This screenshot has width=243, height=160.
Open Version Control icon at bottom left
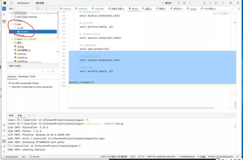coord(4,152)
